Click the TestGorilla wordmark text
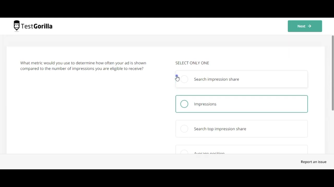The height and width of the screenshot is (187, 334). (x=37, y=26)
